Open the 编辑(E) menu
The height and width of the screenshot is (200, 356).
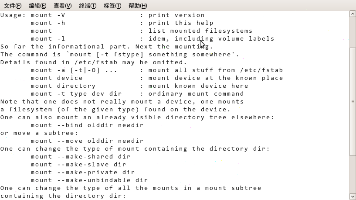point(37,6)
